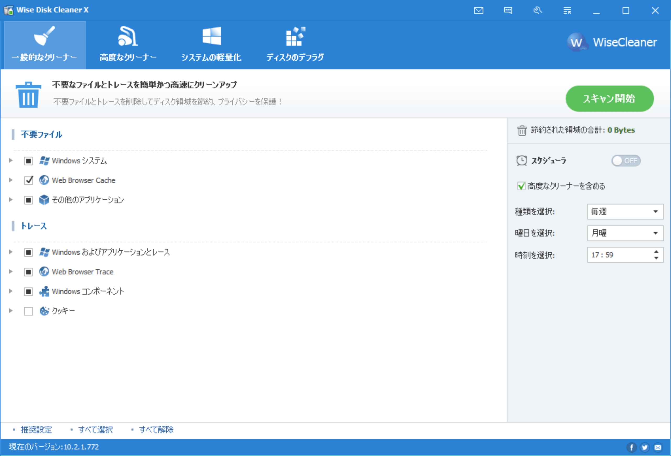The width and height of the screenshot is (671, 456).
Task: Turn on the スケジューラ OFF switch
Action: pos(626,161)
